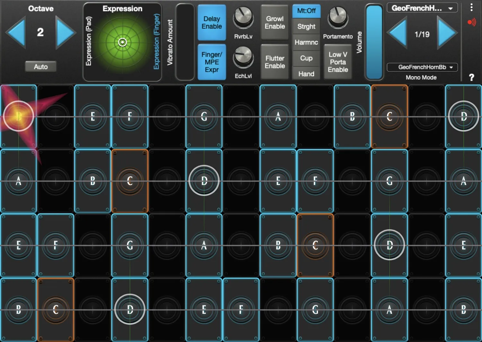Image resolution: width=482 pixels, height=342 pixels.
Task: Play the B pad in the third row
Action: 278,245
